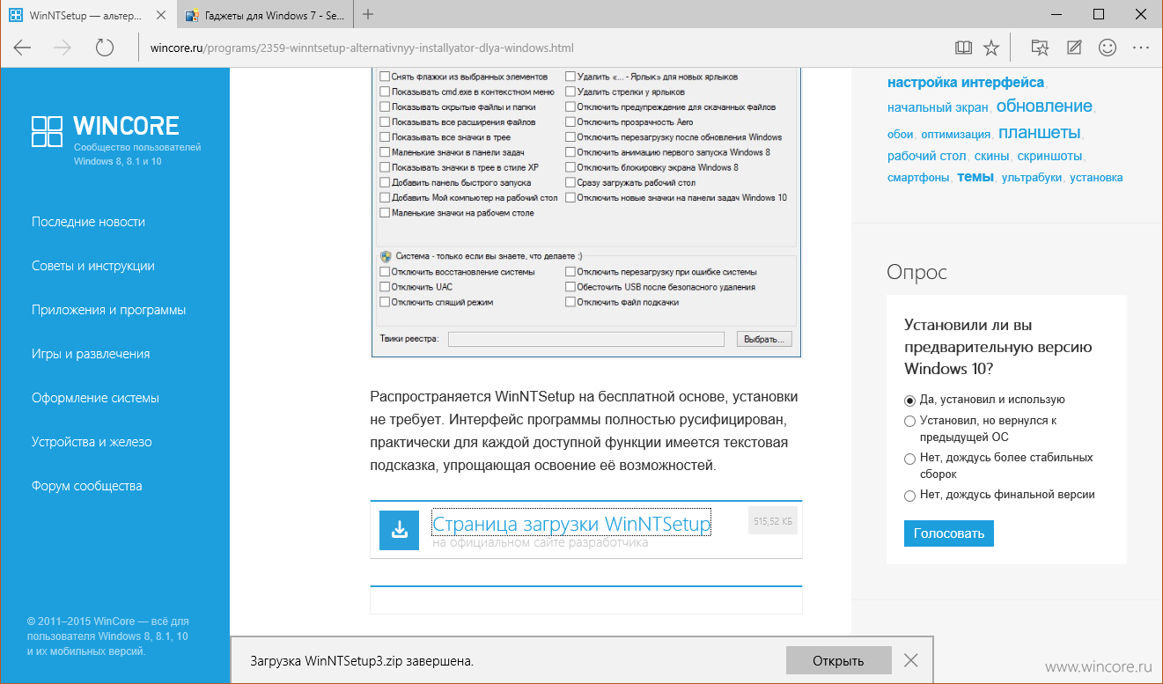Click the Голосовать vote button
Viewport: 1163px width, 684px height.
[x=948, y=533]
